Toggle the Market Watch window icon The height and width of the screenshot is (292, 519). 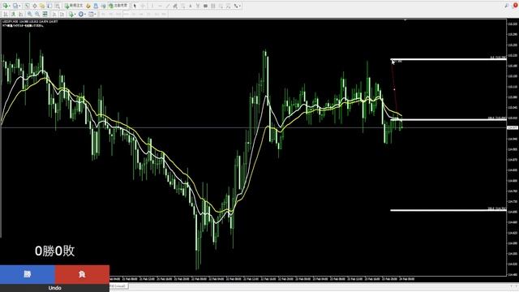(x=27, y=6)
